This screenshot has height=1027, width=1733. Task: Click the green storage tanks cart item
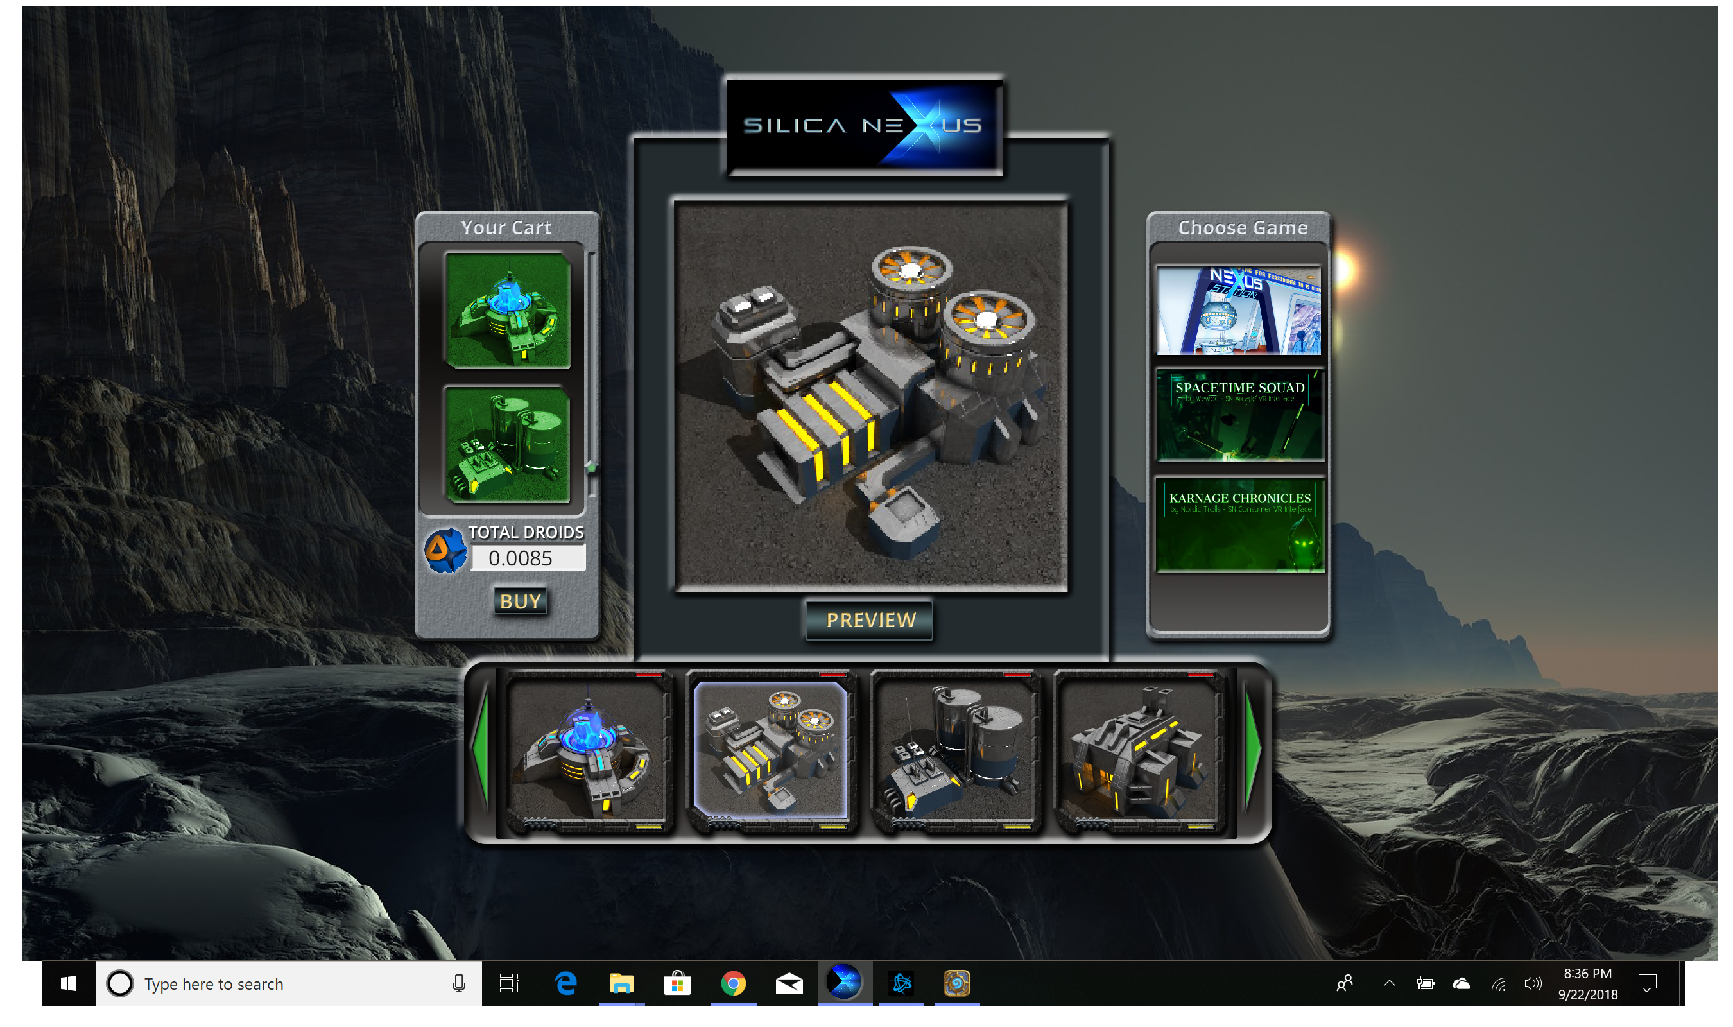coord(507,444)
